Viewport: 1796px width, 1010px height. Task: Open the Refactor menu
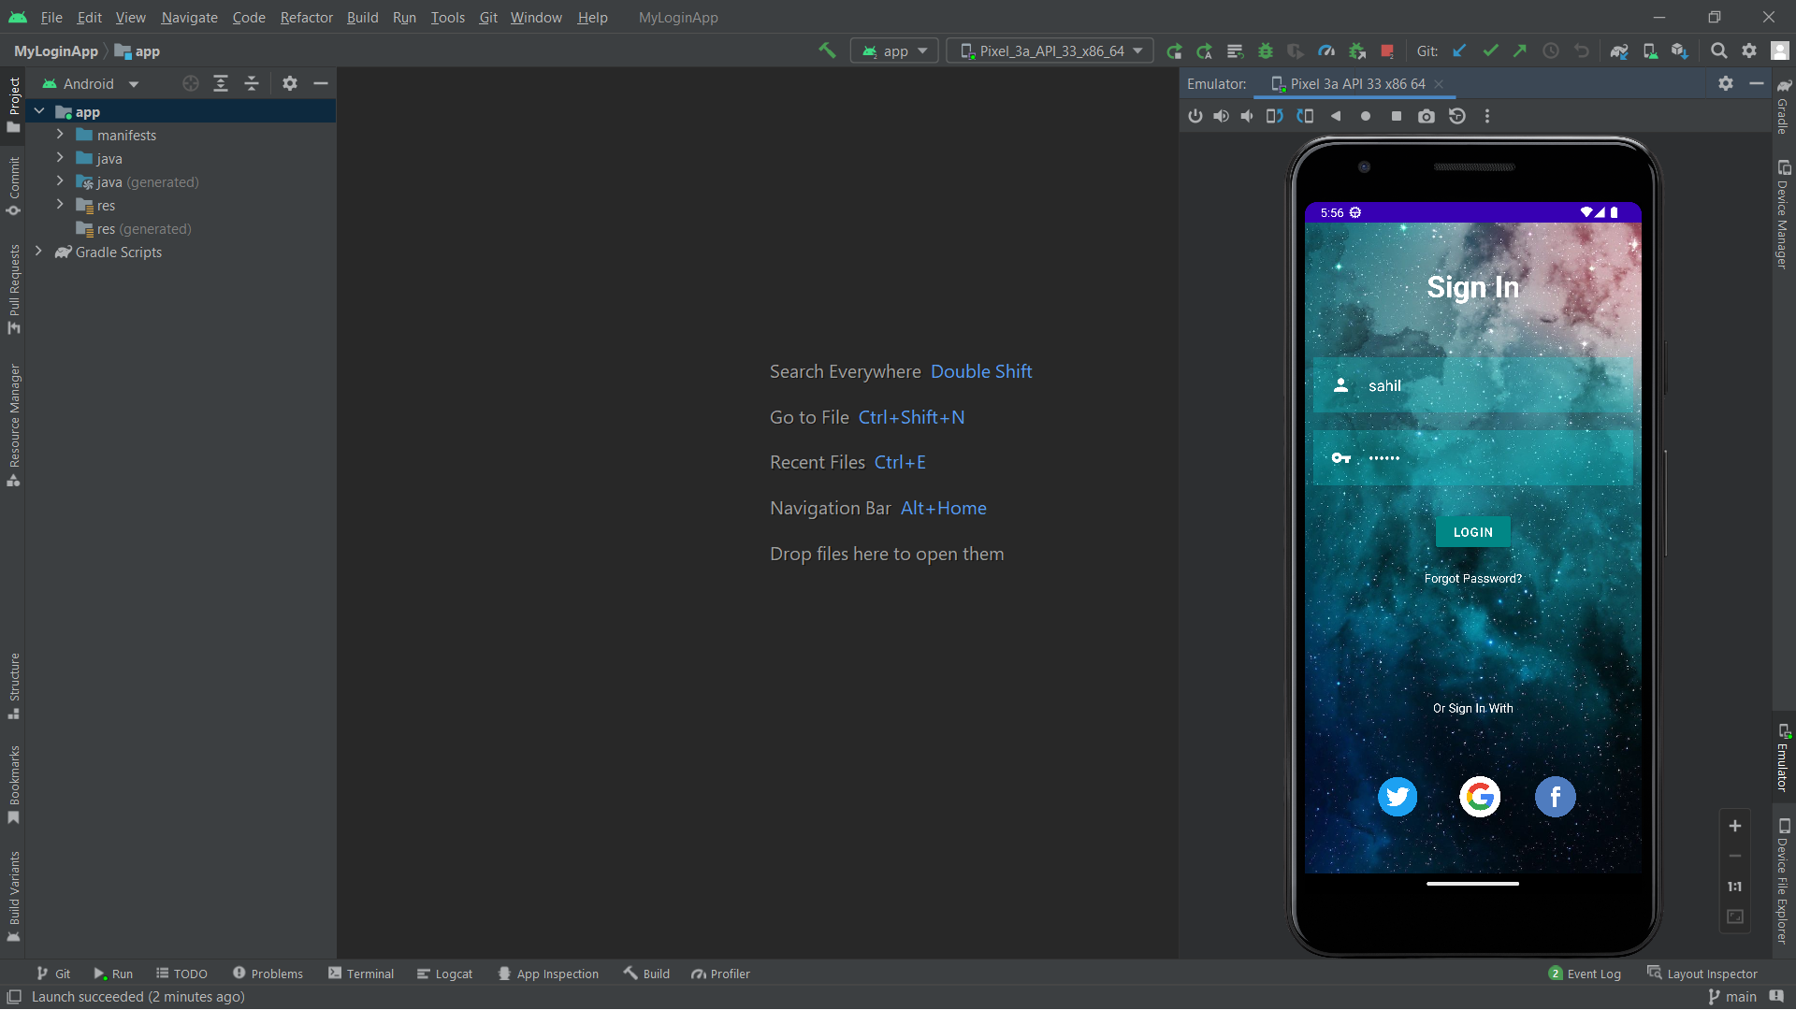(x=306, y=17)
